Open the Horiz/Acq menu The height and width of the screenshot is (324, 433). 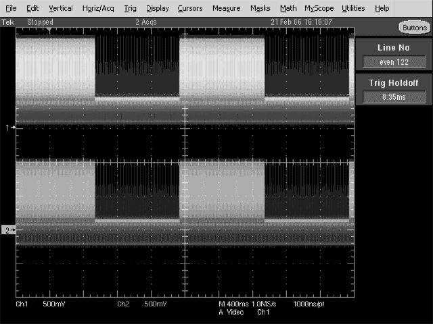(x=98, y=8)
